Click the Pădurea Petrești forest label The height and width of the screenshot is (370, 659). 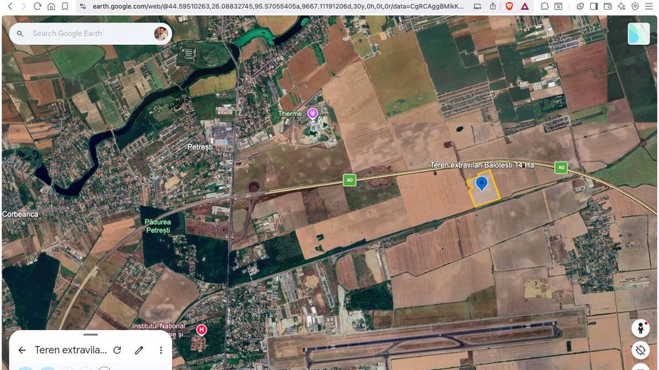157,226
